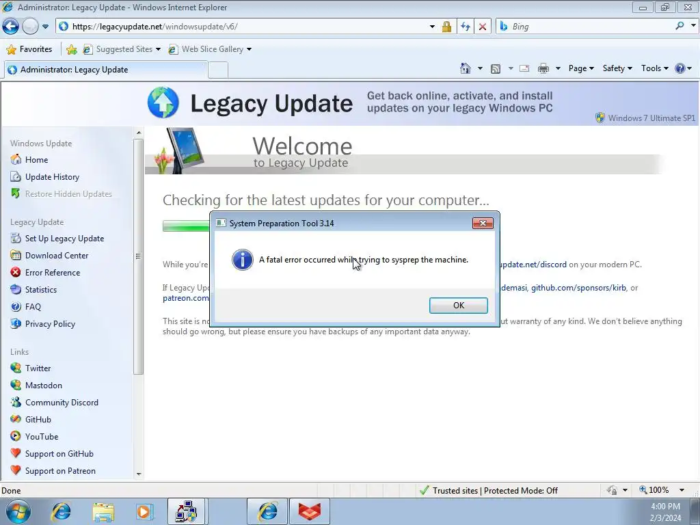
Task: Launch Windows Media Player from taskbar
Action: tap(144, 511)
